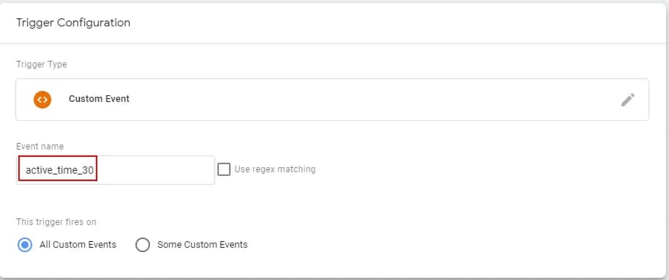Click the 'Some Custom Events' label text
669x280 pixels.
[202, 245]
